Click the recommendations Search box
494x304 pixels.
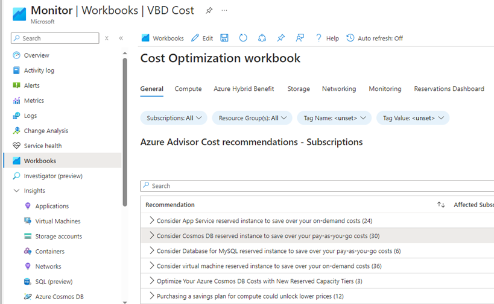pos(317,186)
